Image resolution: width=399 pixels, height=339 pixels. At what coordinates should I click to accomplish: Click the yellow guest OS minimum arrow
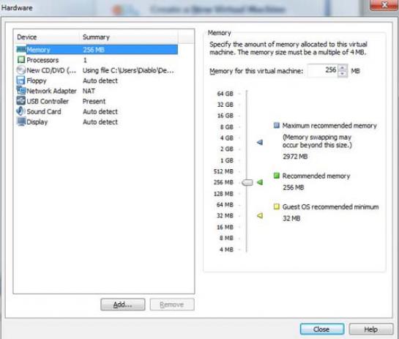pyautogui.click(x=260, y=216)
